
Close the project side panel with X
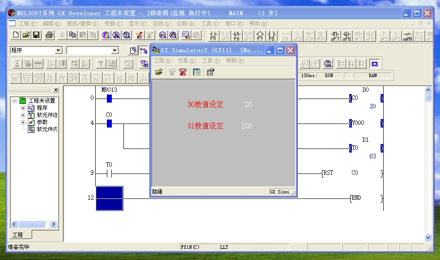pyautogui.click(x=56, y=90)
